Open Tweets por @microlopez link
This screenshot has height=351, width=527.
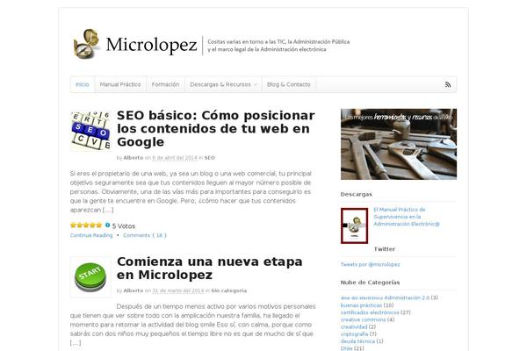[371, 264]
